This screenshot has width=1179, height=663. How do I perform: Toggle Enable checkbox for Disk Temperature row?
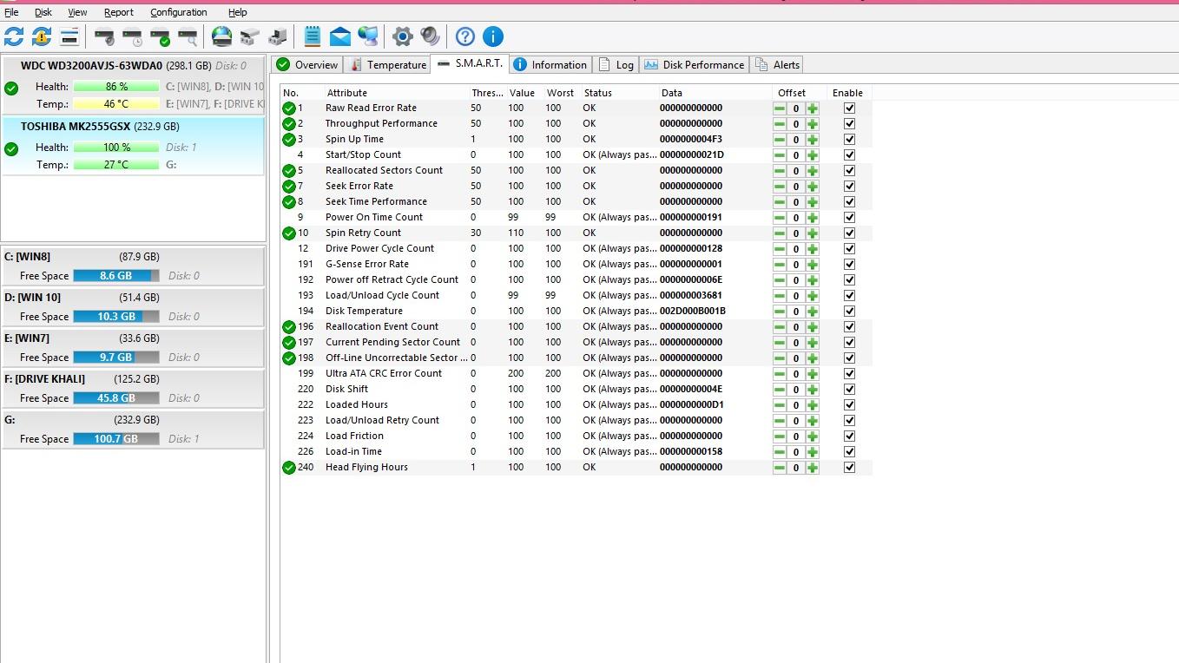click(x=849, y=312)
